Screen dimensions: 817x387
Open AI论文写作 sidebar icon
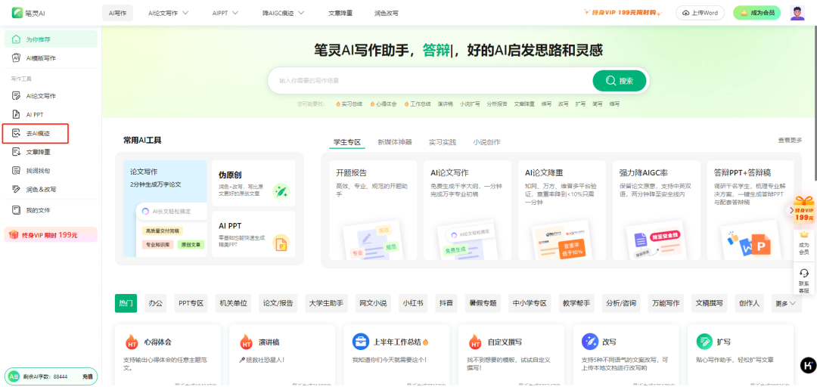point(16,96)
